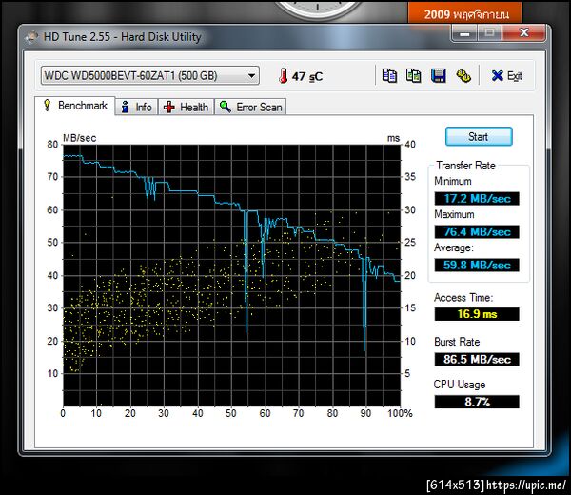Viewport: 571px width, 495px height.
Task: Open the Error Scan tab
Action: coord(250,107)
